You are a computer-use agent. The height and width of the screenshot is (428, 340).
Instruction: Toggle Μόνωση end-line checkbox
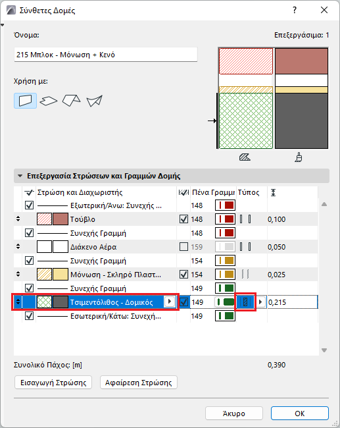pyautogui.click(x=183, y=275)
